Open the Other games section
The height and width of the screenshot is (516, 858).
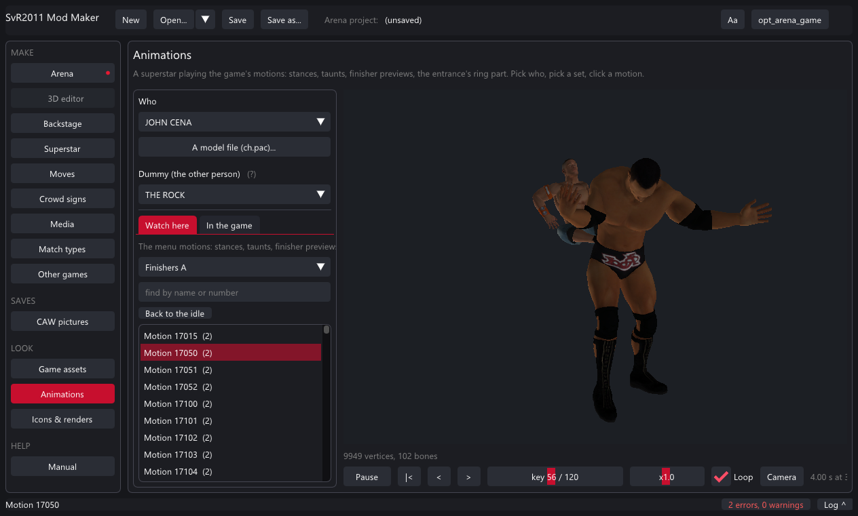[62, 274]
